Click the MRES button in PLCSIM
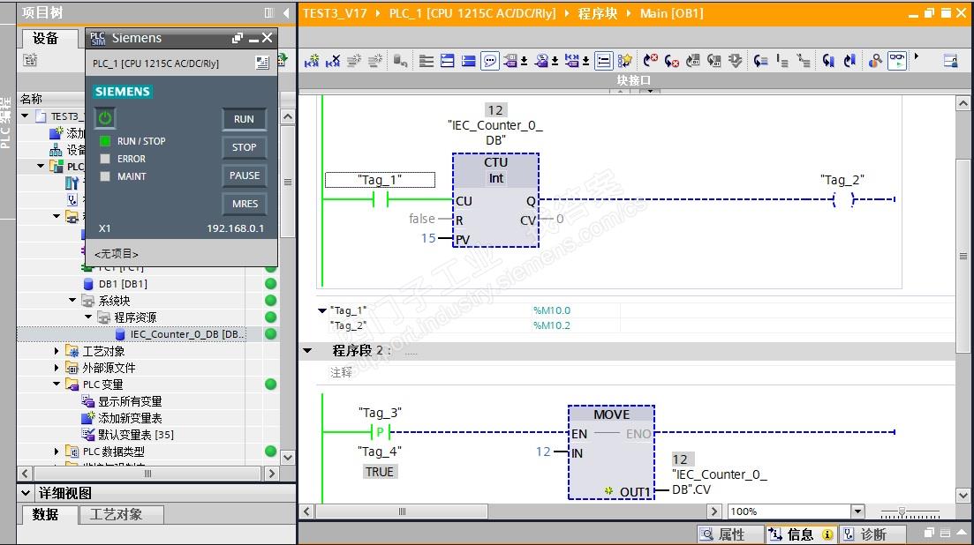Image resolution: width=974 pixels, height=545 pixels. coord(244,204)
